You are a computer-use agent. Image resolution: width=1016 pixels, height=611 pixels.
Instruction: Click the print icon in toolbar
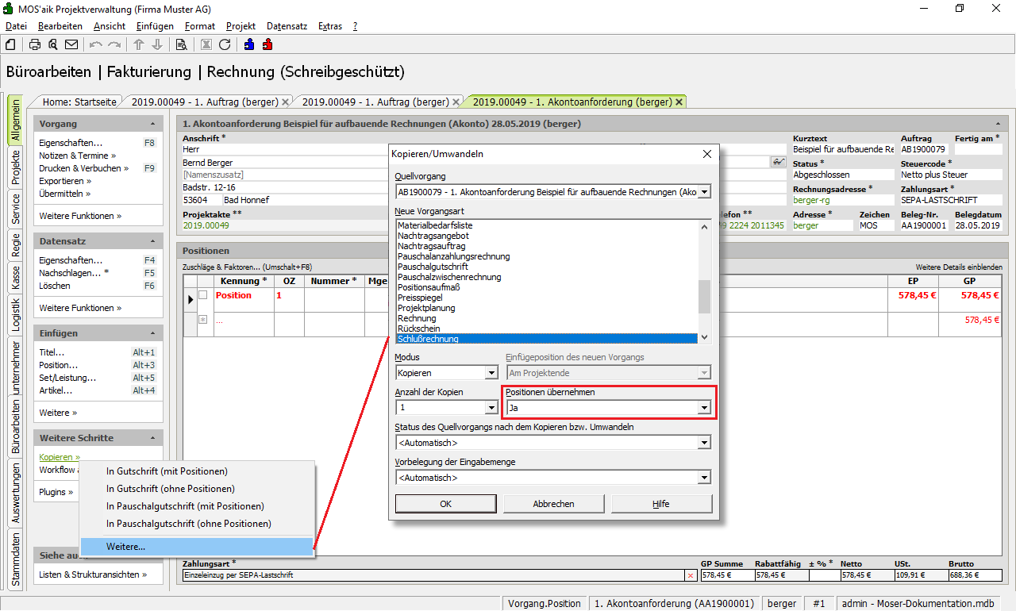click(35, 44)
